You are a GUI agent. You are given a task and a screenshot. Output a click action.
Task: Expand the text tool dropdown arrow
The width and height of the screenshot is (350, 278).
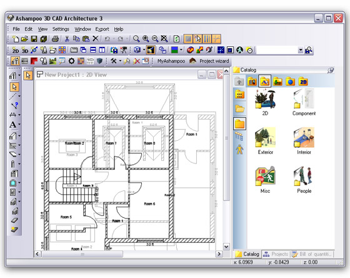point(19,125)
